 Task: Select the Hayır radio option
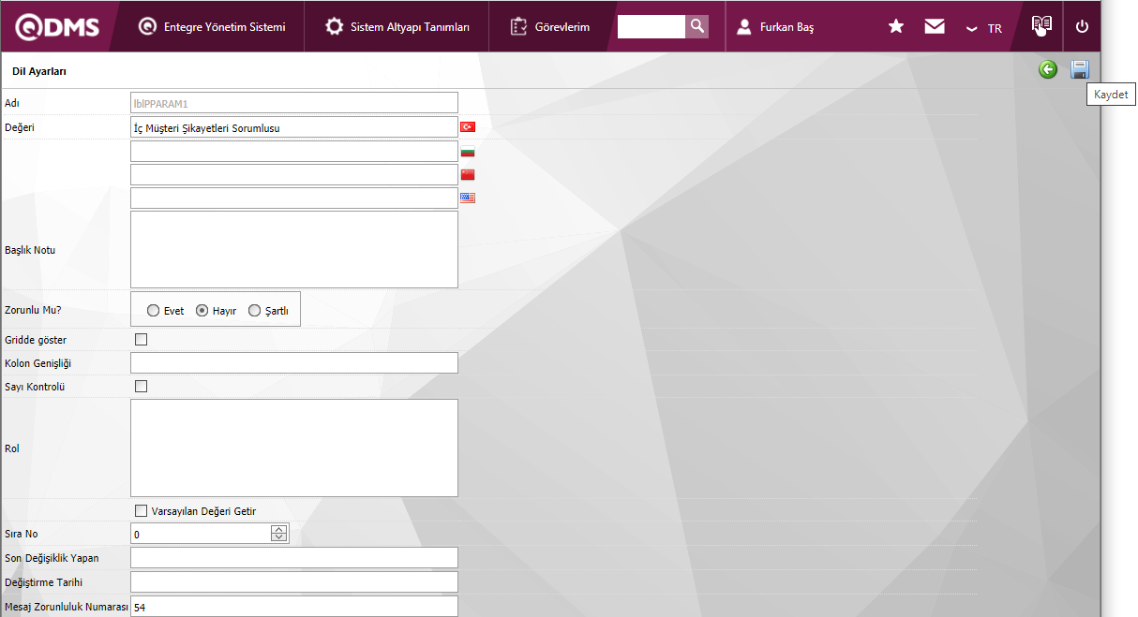coord(202,311)
